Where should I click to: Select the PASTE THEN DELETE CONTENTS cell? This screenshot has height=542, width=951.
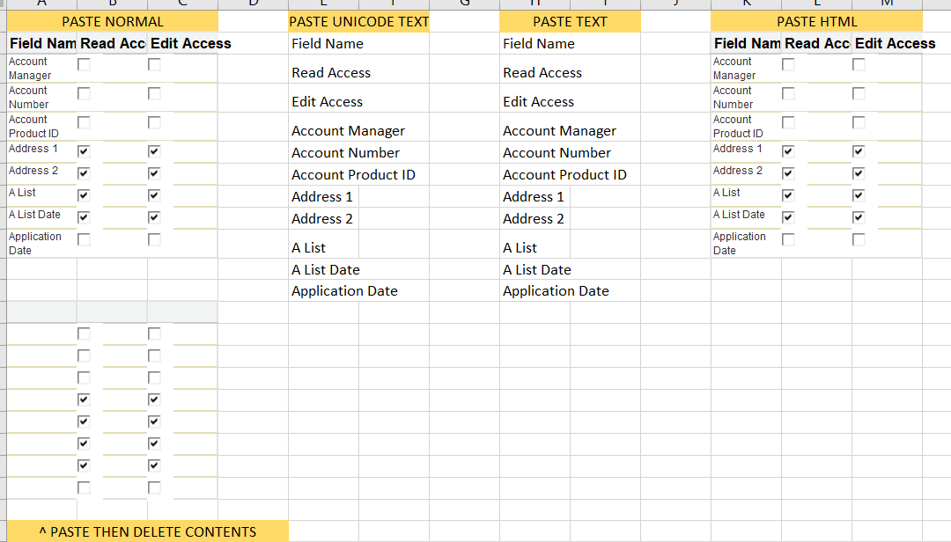pyautogui.click(x=147, y=531)
